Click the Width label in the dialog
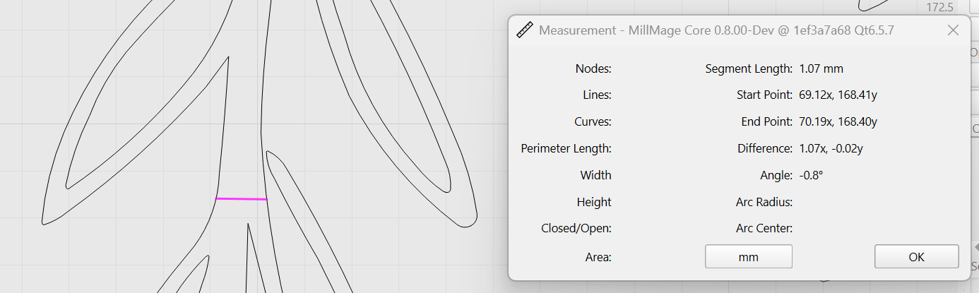The image size is (979, 293). click(595, 175)
